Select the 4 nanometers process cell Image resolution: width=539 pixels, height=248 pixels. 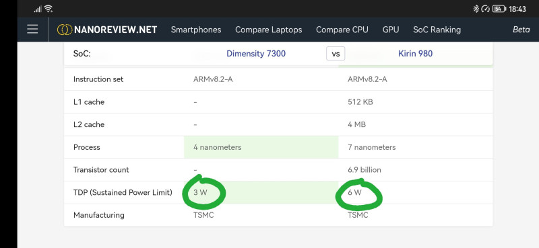pyautogui.click(x=261, y=147)
